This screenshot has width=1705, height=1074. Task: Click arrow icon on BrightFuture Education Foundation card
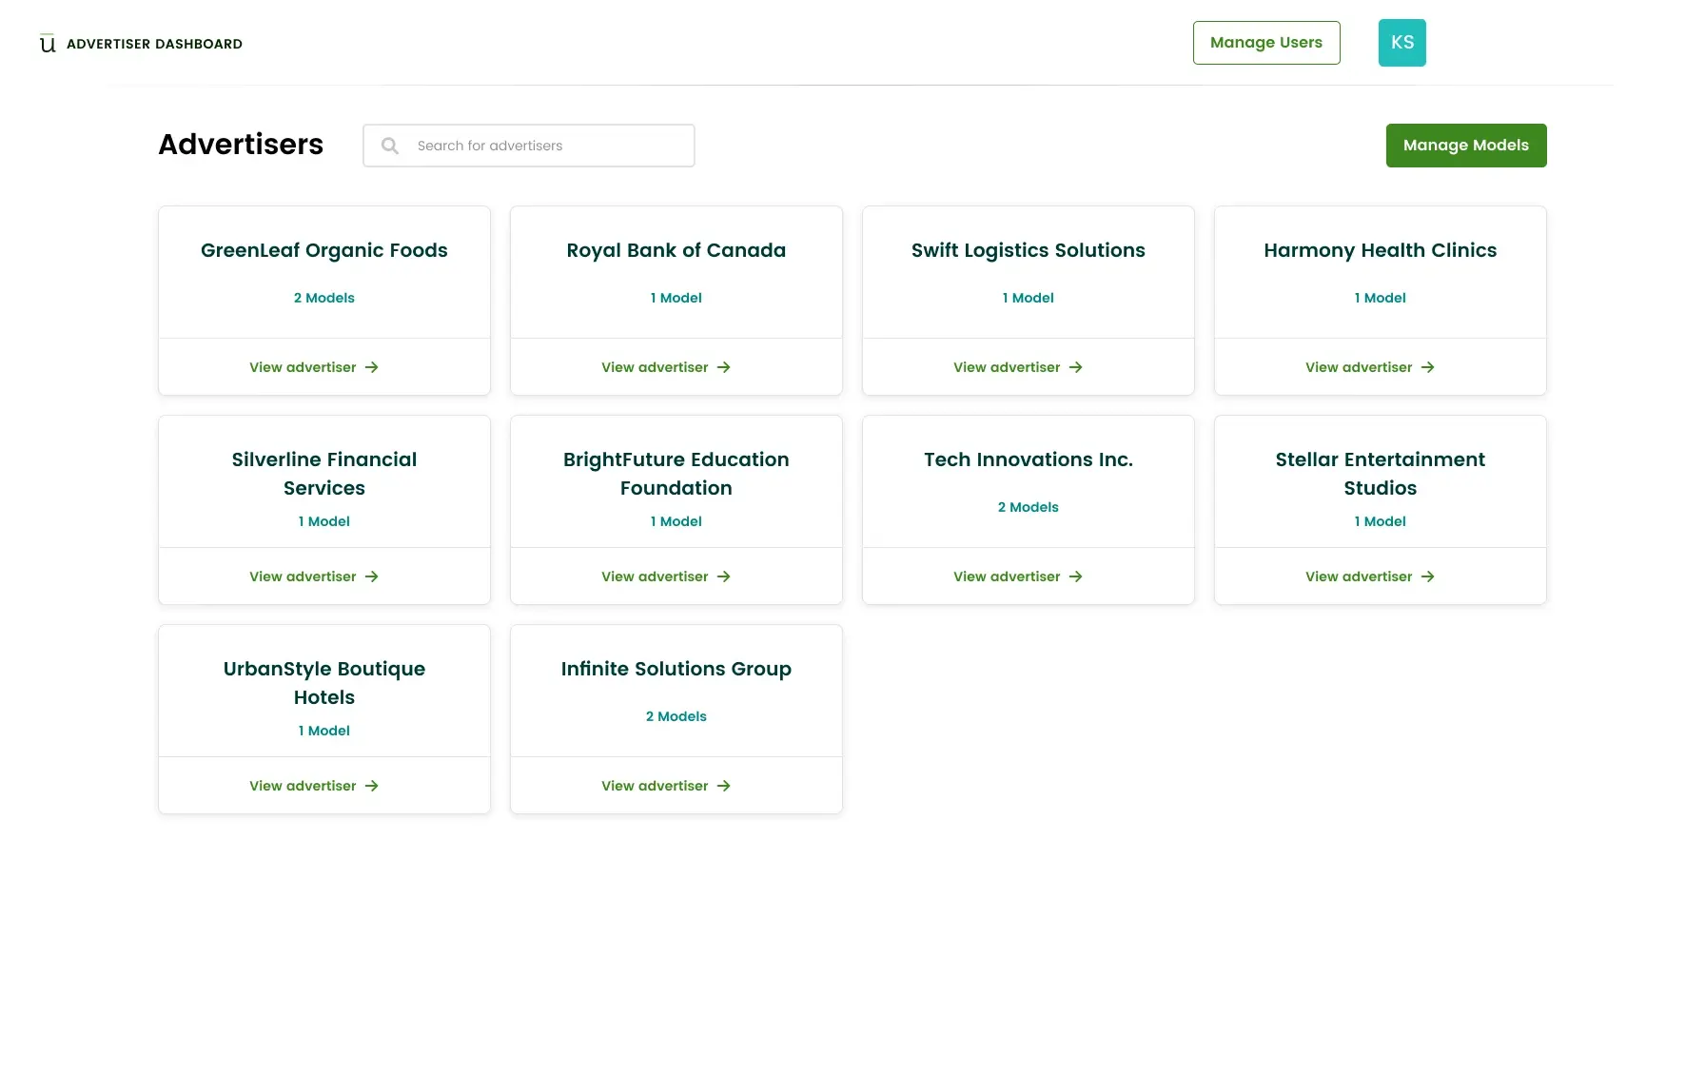pyautogui.click(x=724, y=576)
